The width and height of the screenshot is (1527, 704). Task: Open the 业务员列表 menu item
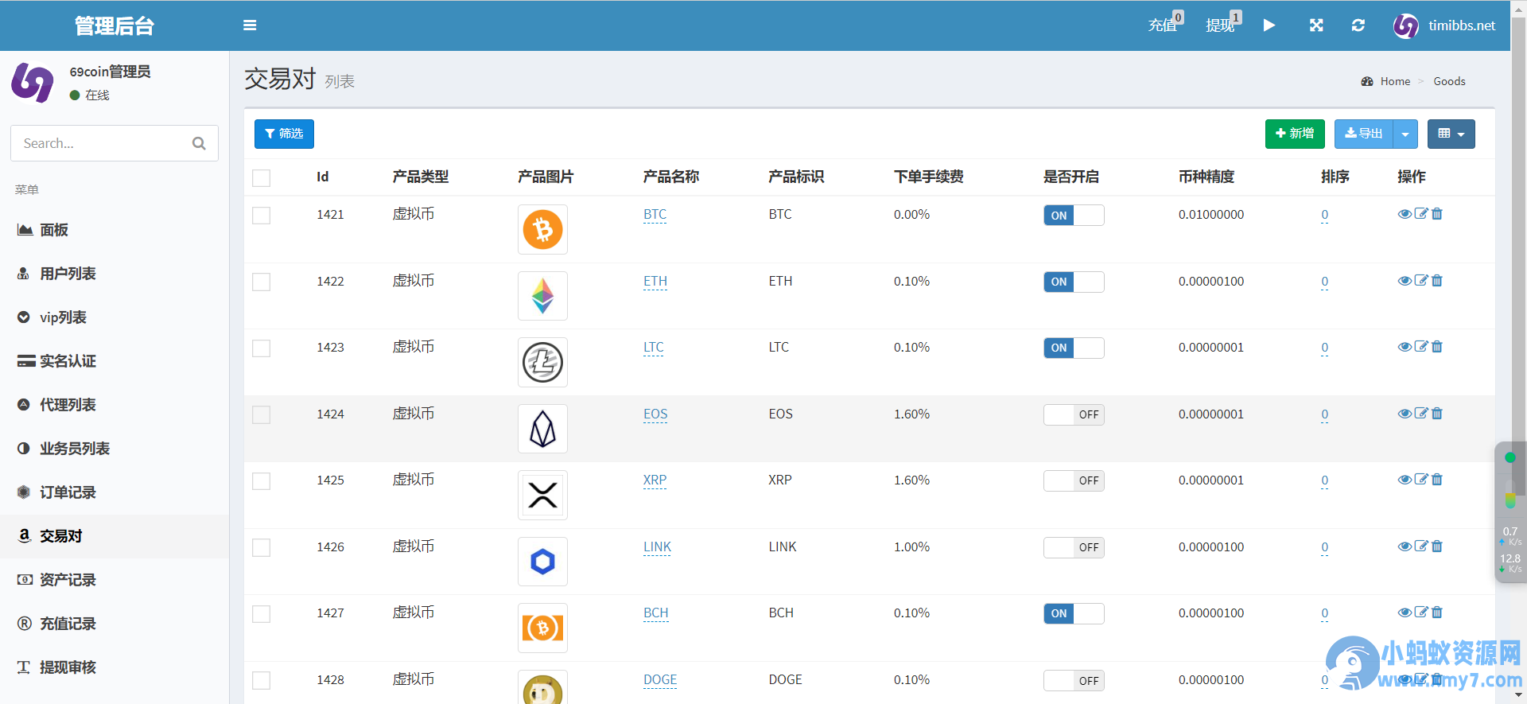pos(115,449)
